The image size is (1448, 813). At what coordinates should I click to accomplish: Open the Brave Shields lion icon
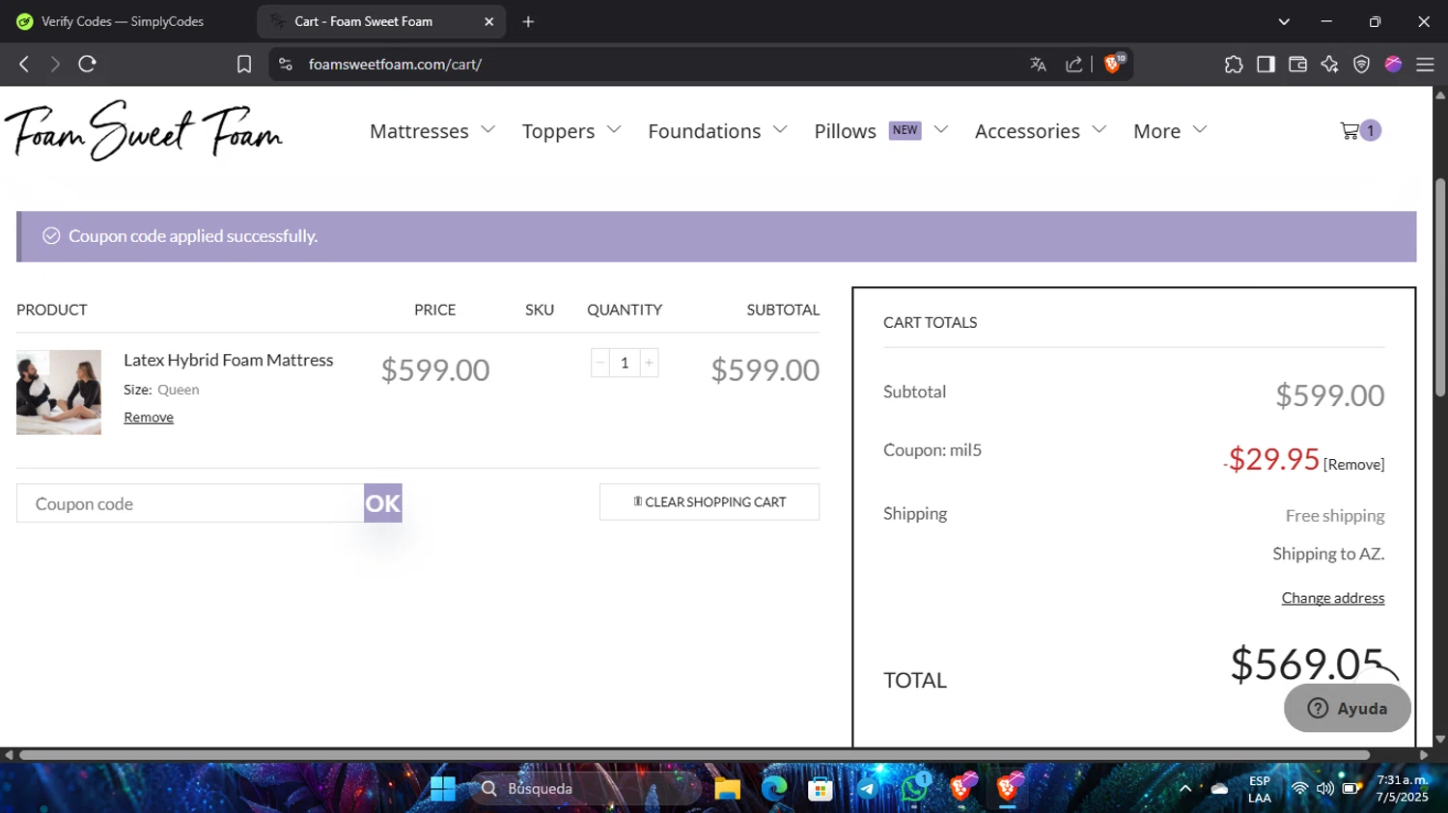point(1113,64)
